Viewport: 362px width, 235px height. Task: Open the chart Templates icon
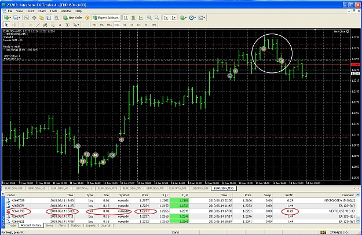[200, 18]
